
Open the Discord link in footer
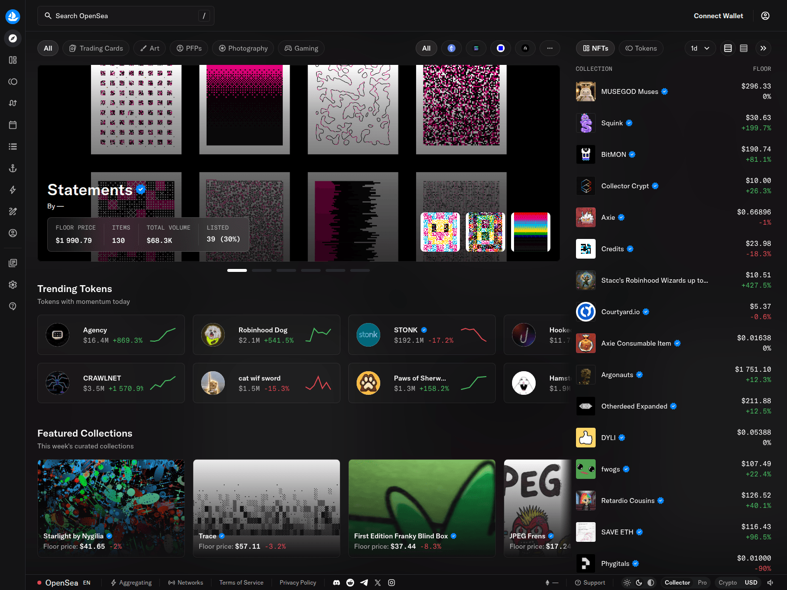pos(336,583)
